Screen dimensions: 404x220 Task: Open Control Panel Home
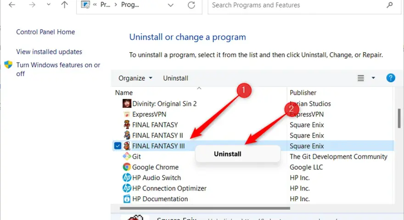[x=45, y=32]
